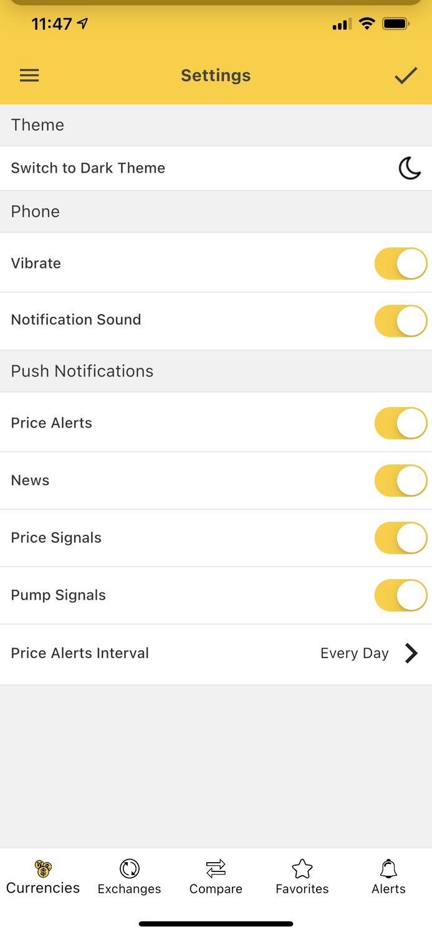Toggle off News notifications
Viewport: 432px width, 935px height.
pyautogui.click(x=401, y=480)
